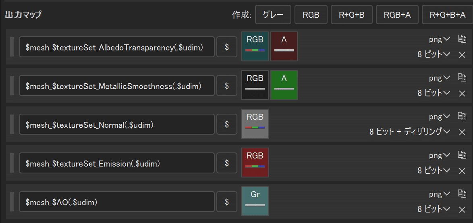The image size is (473, 223).
Task: Create an R+G+B output map
Action: click(351, 15)
